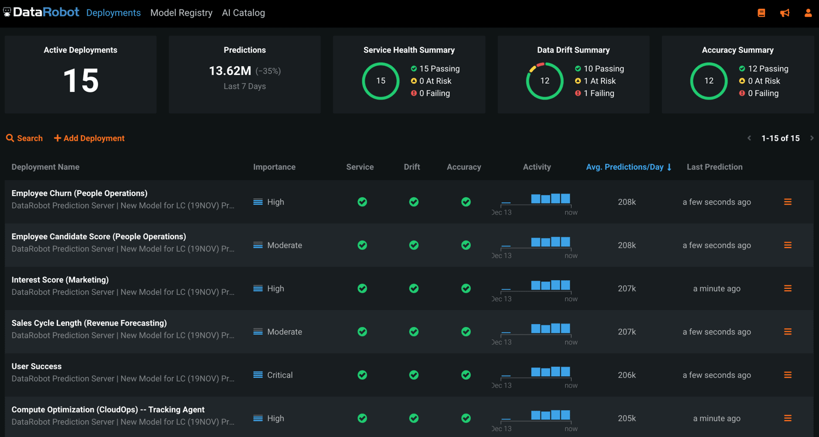Open Compute Optimization Tracking Agent deployment
The height and width of the screenshot is (437, 819).
108,410
